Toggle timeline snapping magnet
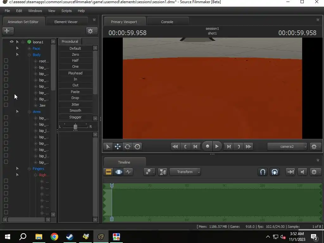This screenshot has width=324, height=243. [x=263, y=172]
